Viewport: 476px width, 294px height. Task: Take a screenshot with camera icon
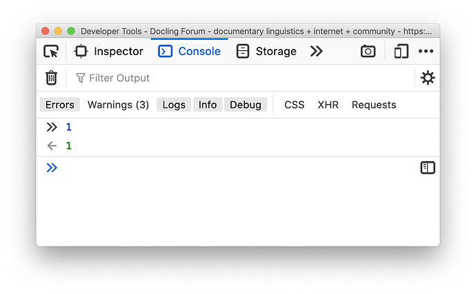tap(368, 51)
